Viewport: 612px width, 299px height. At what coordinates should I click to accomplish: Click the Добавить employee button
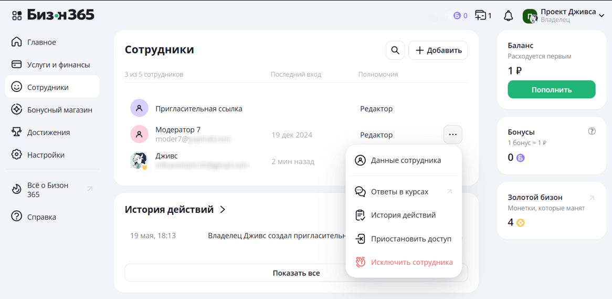coord(438,50)
